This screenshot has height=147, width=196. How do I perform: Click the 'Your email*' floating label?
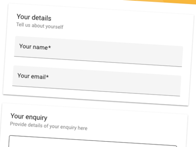point(33,76)
